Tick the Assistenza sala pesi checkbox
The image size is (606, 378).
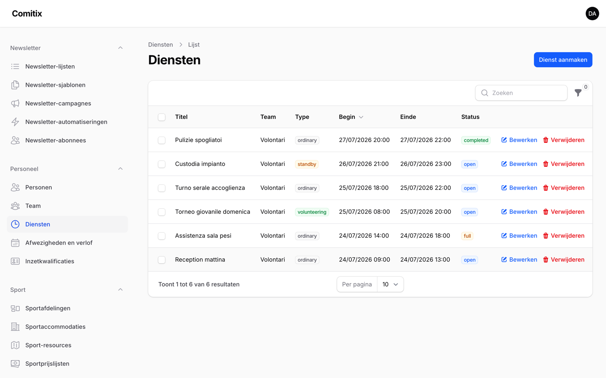[x=162, y=236]
